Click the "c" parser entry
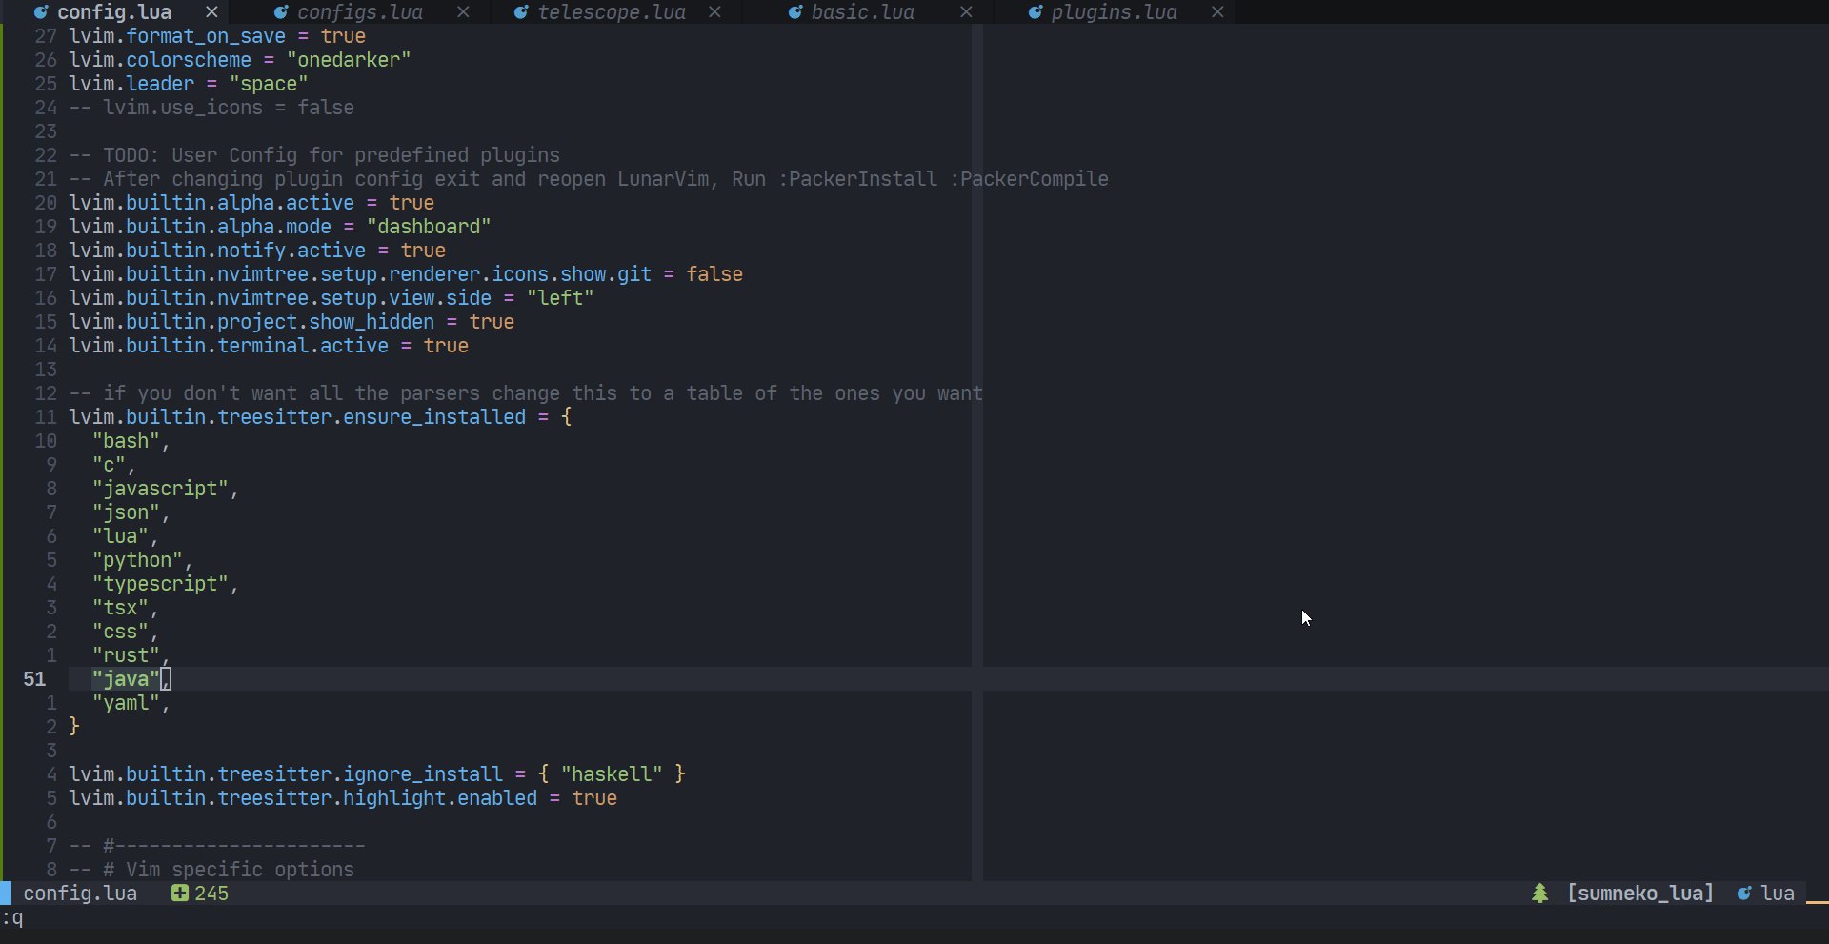This screenshot has width=1829, height=944. point(109,465)
